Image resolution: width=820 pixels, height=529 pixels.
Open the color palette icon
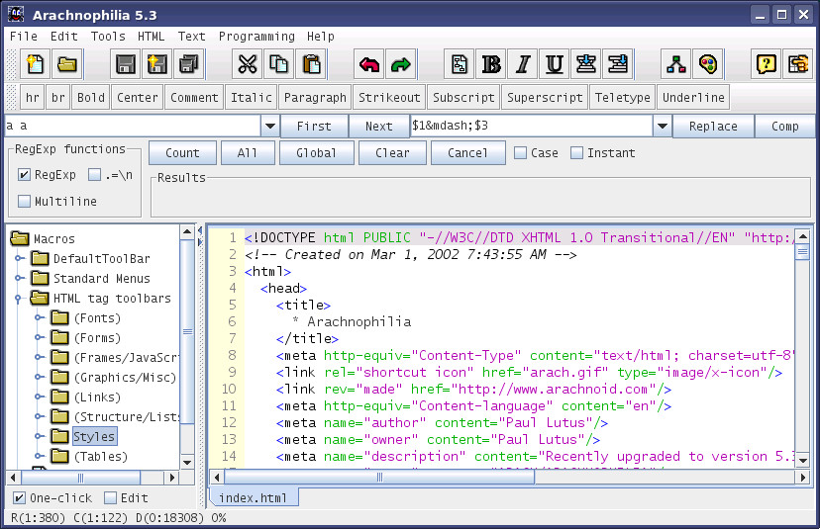click(708, 64)
